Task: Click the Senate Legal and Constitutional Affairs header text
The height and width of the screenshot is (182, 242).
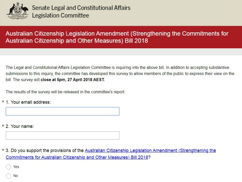Action: [81, 8]
